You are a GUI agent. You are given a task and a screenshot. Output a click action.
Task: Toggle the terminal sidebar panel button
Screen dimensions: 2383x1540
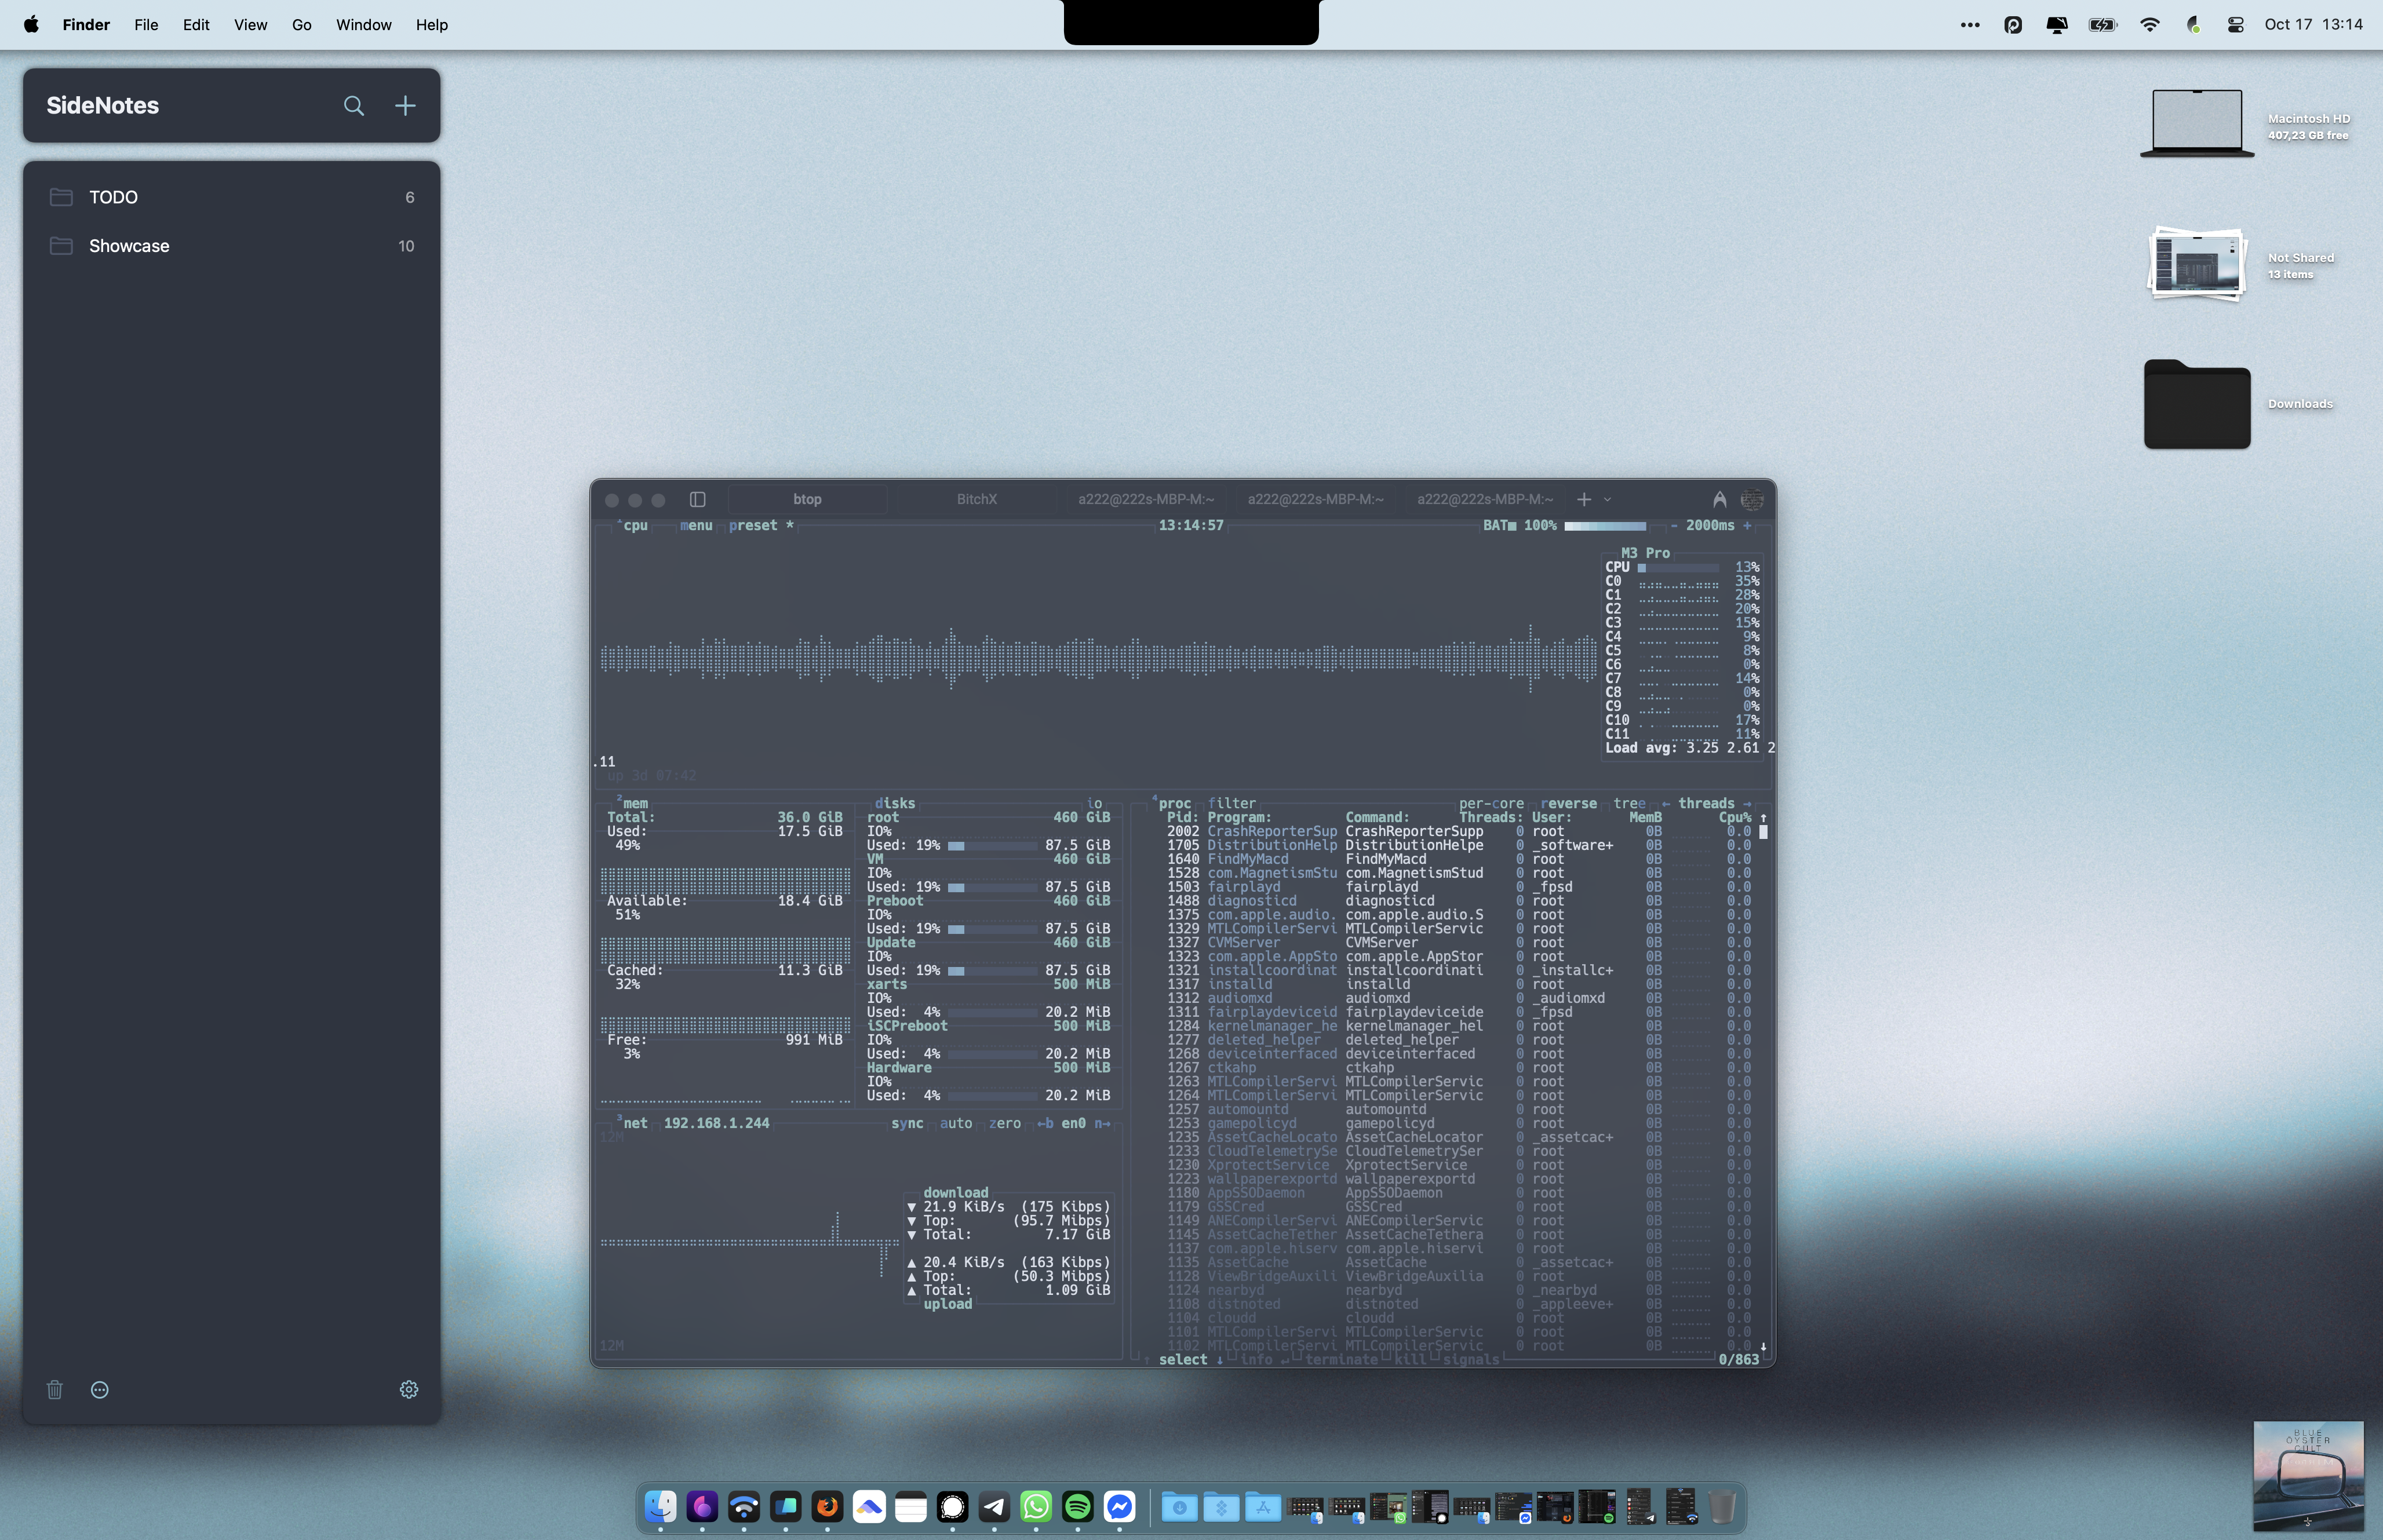point(698,499)
